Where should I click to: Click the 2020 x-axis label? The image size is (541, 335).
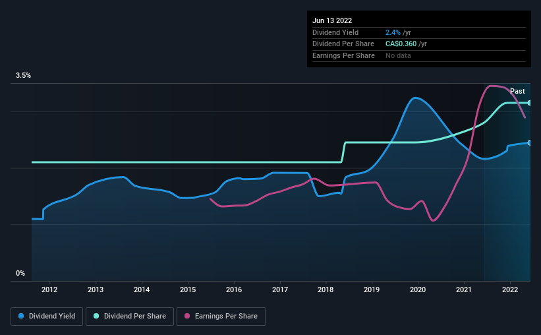(418, 289)
